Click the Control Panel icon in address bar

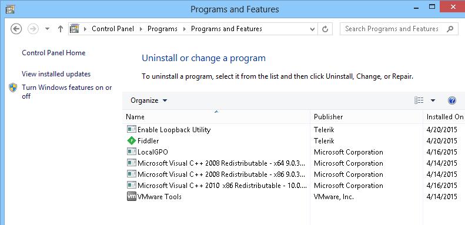click(75, 29)
